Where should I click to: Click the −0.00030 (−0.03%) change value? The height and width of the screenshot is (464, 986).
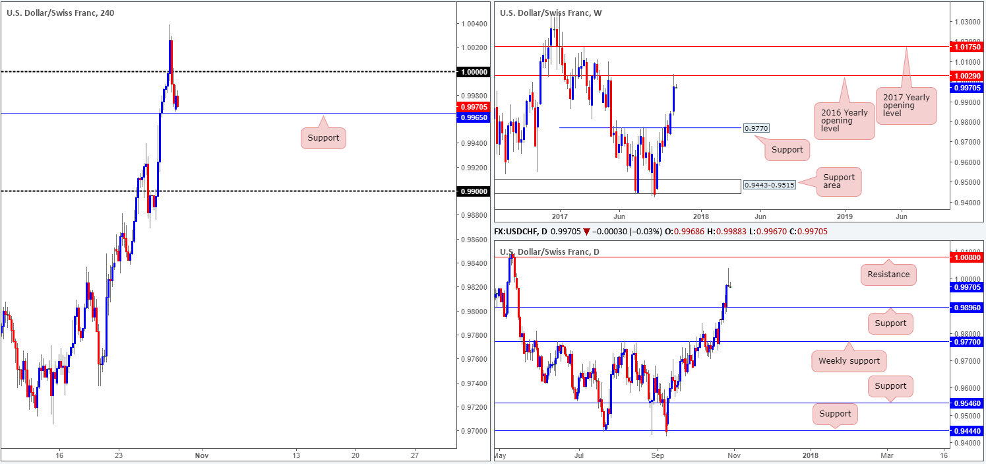pyautogui.click(x=627, y=232)
